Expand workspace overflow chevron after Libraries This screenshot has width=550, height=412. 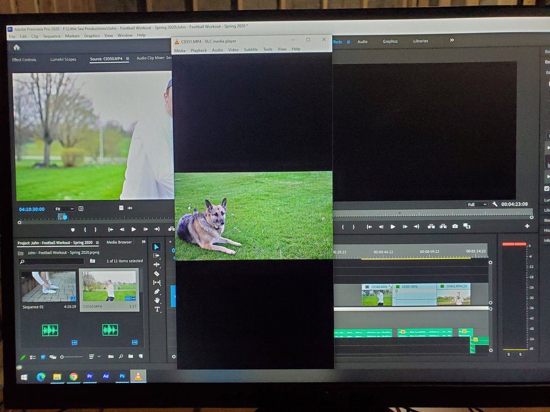tap(452, 40)
